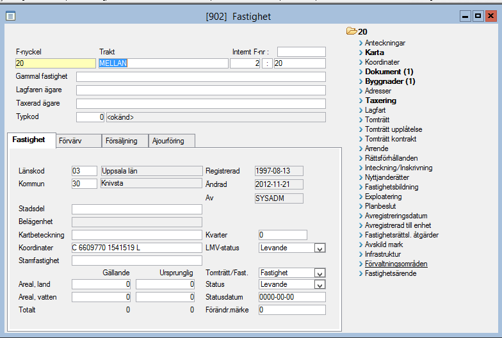Click the Registrerad date 1997-08-13
The height and width of the screenshot is (338, 502).
click(x=279, y=171)
